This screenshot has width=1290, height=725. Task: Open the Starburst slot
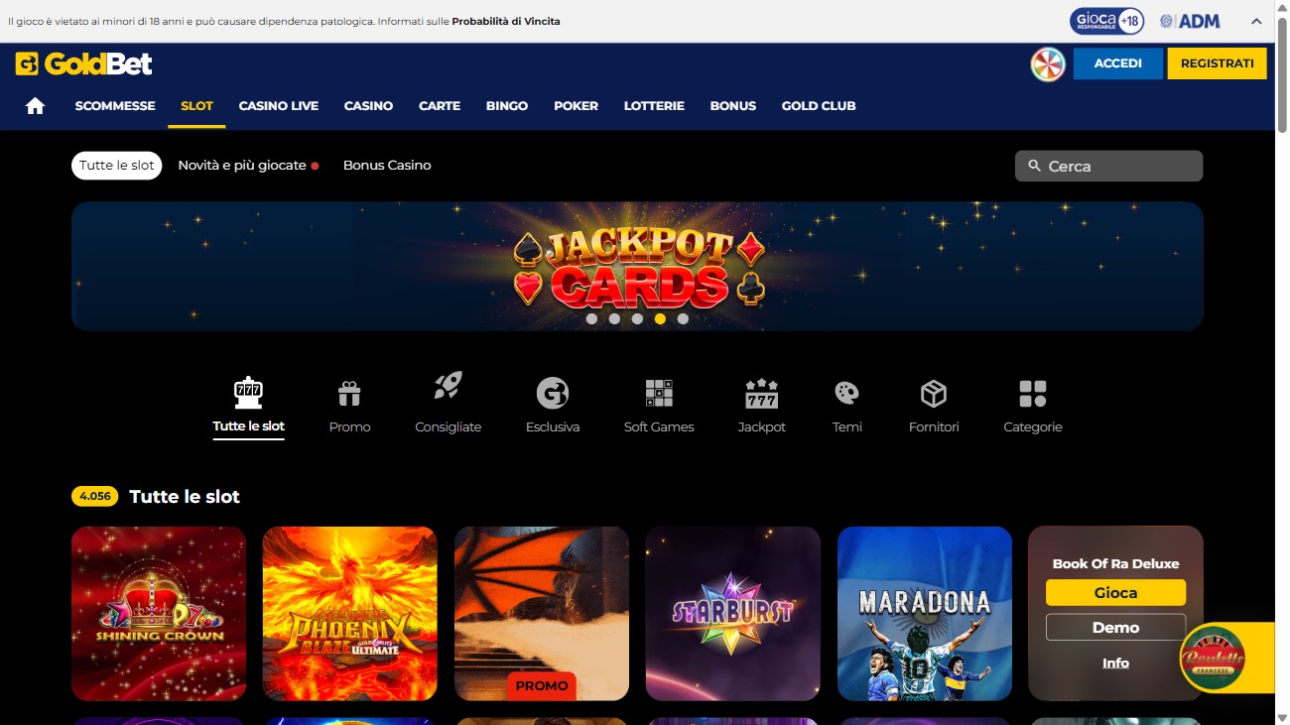point(733,614)
